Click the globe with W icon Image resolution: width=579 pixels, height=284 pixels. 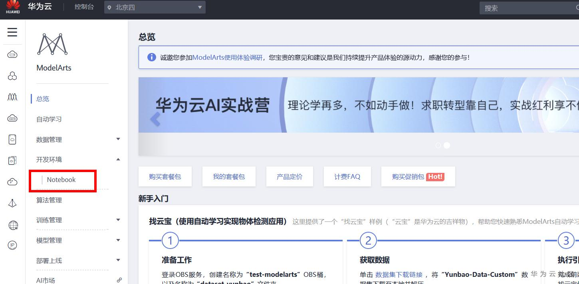(x=13, y=225)
